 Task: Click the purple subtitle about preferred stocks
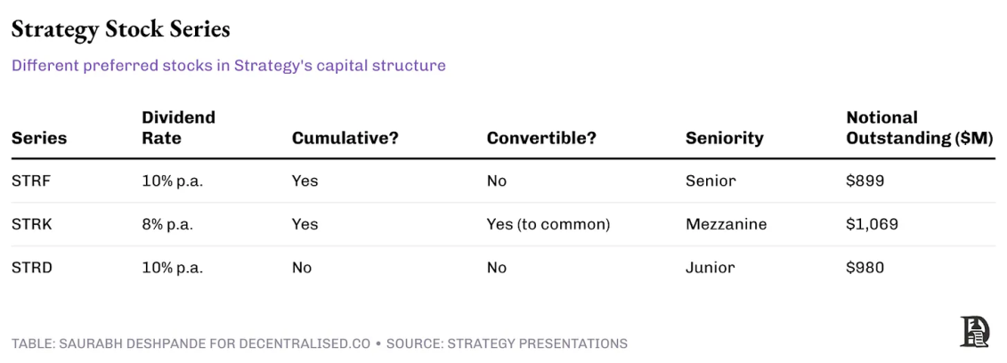tap(228, 66)
